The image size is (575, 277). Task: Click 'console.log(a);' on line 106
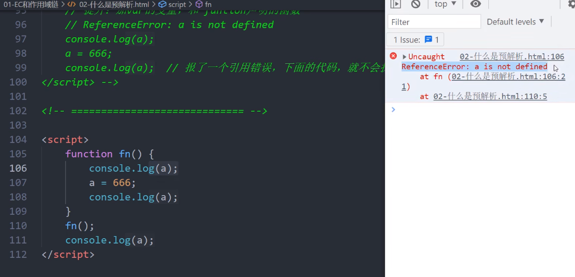133,168
